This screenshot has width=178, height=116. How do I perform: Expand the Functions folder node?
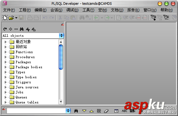tap(5, 52)
